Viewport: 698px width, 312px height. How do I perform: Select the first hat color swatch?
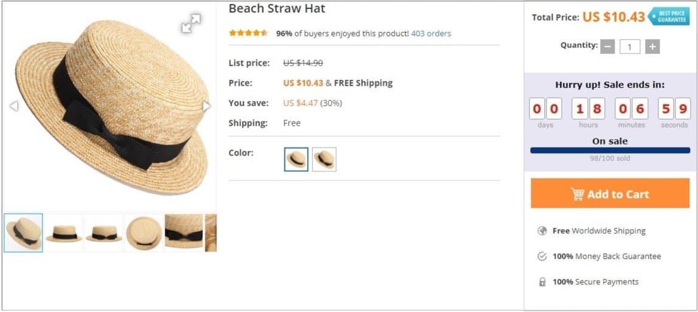(296, 160)
